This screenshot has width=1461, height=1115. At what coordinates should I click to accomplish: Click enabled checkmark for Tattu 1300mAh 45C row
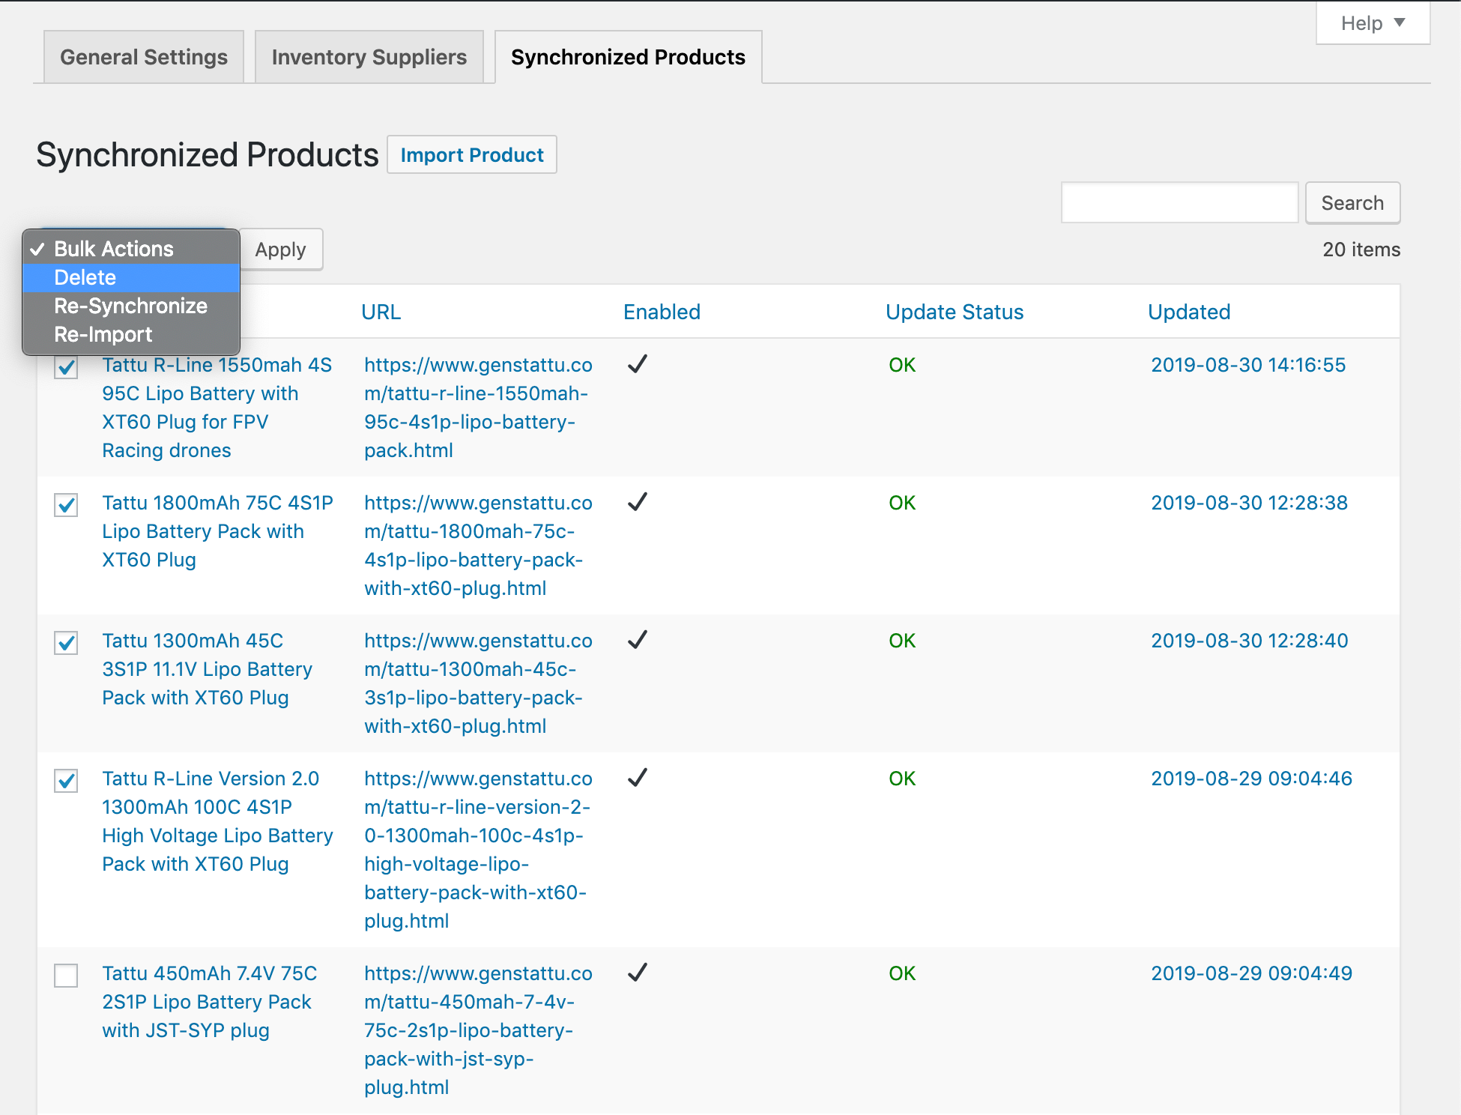point(637,640)
